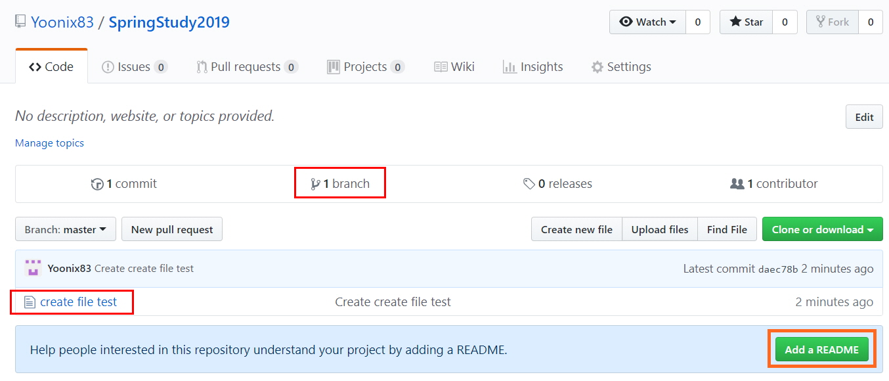This screenshot has width=889, height=381.
Task: Click the Find File button
Action: 727,229
